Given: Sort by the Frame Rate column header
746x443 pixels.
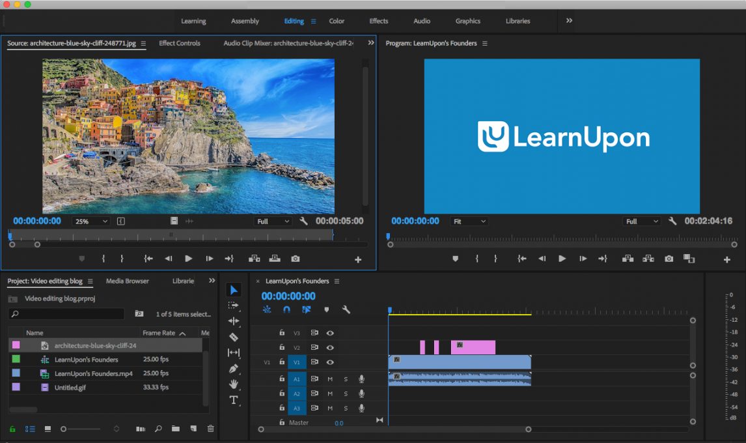Looking at the screenshot, I should [x=159, y=333].
